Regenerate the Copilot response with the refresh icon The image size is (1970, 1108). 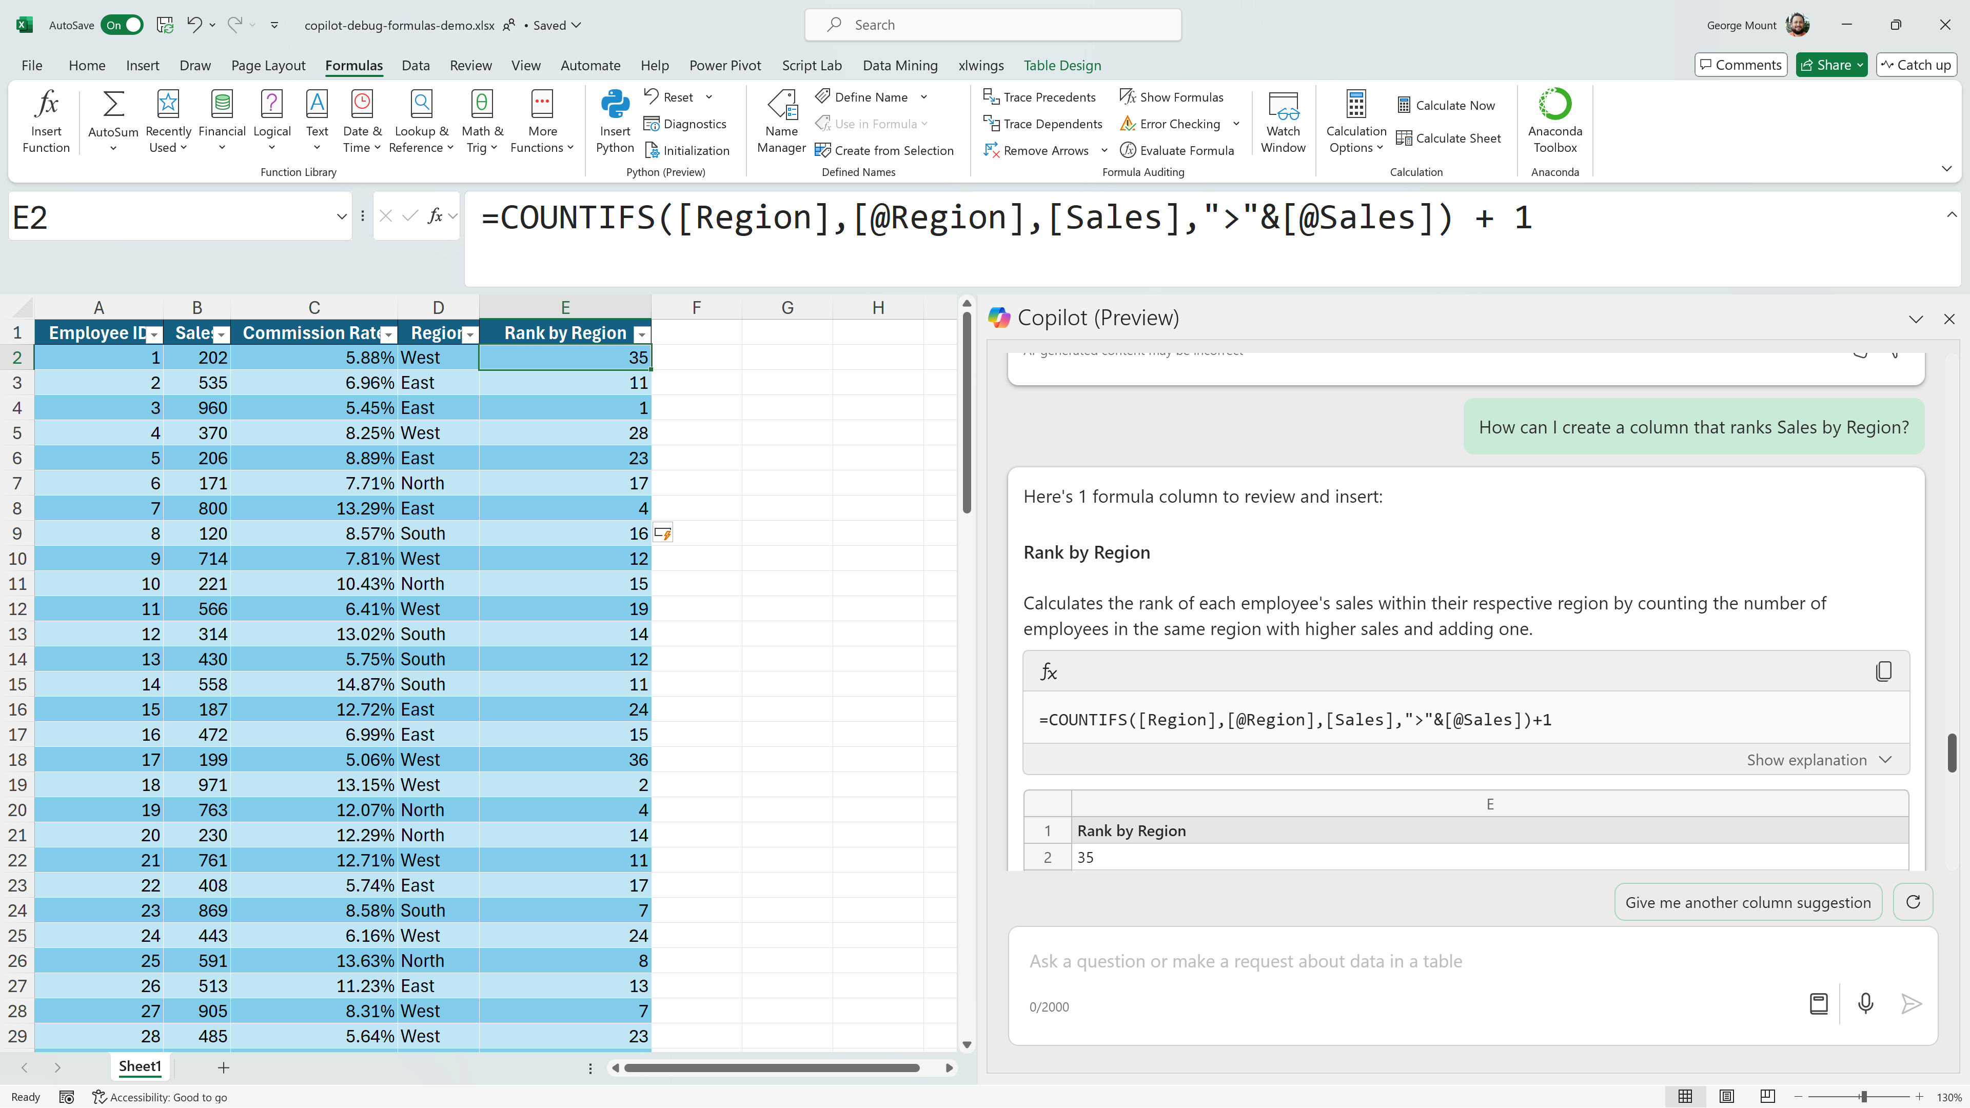pos(1913,902)
